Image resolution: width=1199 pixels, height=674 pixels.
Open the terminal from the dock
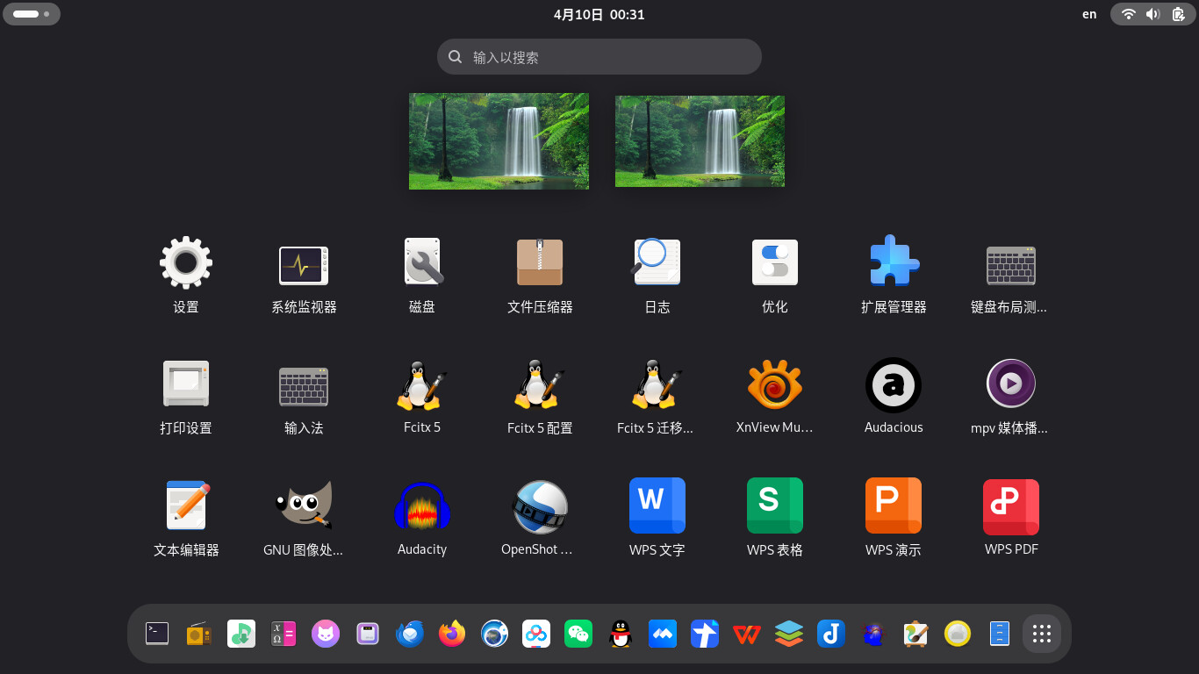[x=157, y=634]
